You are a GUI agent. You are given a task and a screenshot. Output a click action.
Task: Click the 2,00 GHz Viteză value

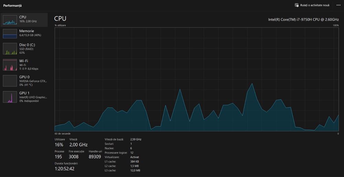(x=78, y=145)
